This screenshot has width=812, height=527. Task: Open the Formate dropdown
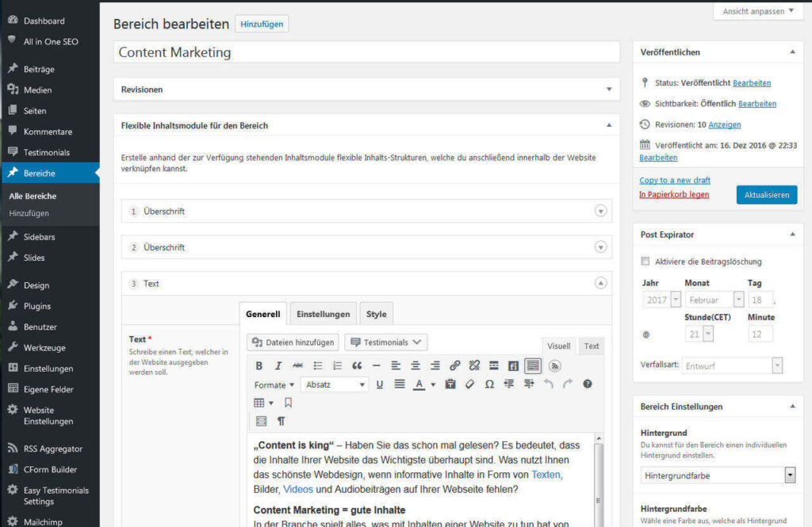(271, 384)
